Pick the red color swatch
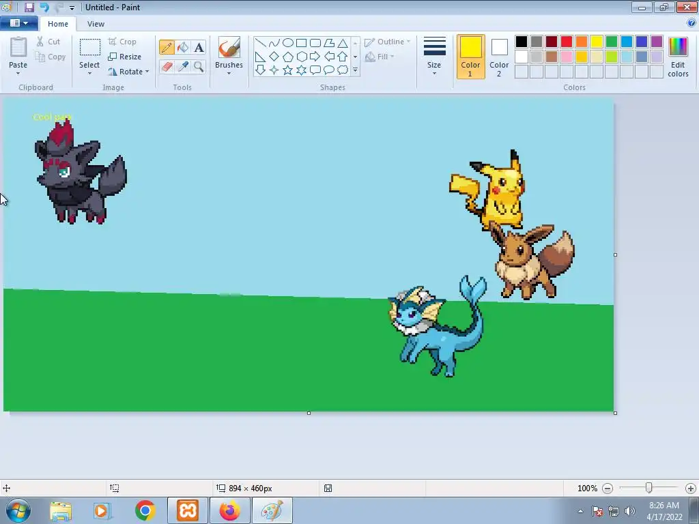This screenshot has width=699, height=524. click(567, 42)
